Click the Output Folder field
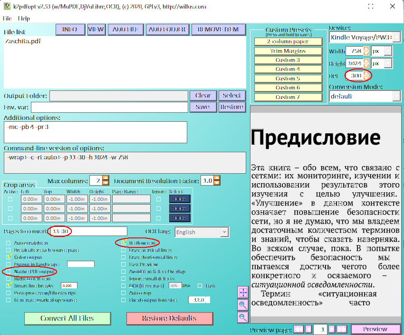This screenshot has width=404, height=335. click(119, 96)
